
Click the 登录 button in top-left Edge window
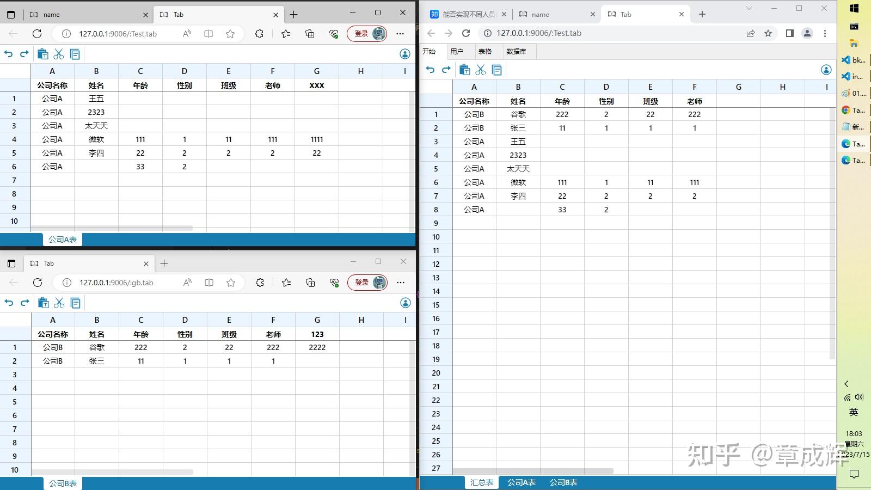(361, 33)
